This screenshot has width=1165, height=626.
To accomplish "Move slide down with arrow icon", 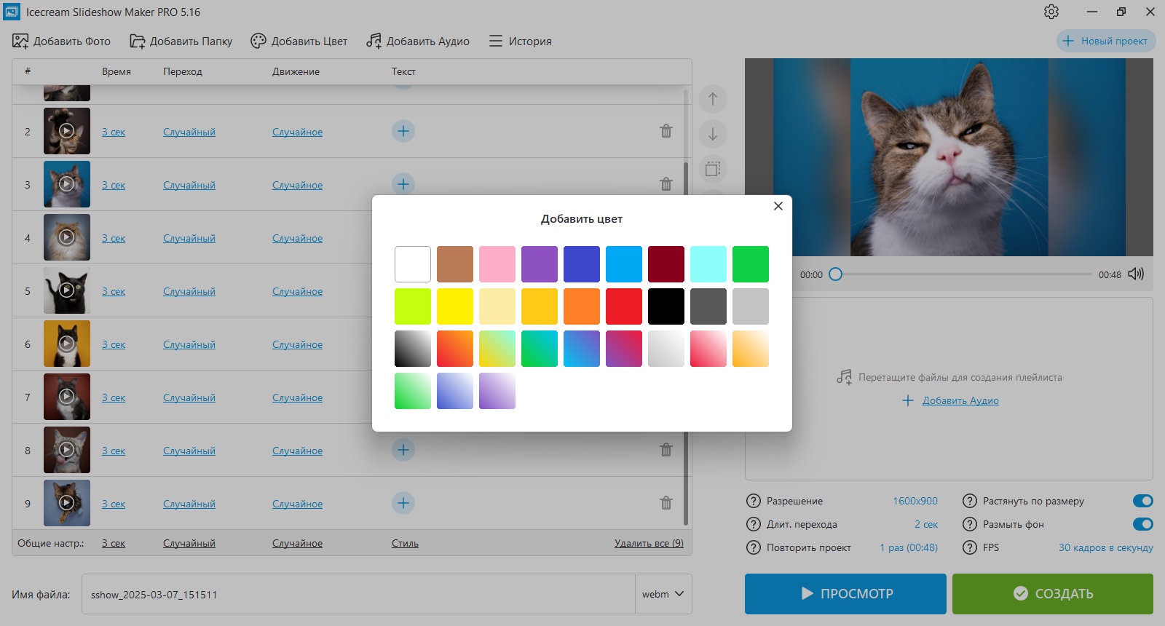I will click(x=713, y=134).
